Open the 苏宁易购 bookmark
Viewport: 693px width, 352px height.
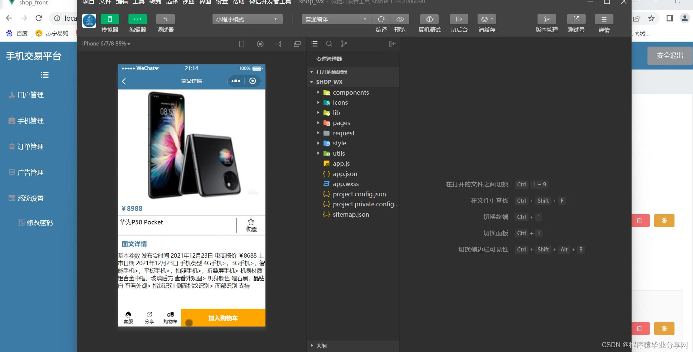pos(52,34)
